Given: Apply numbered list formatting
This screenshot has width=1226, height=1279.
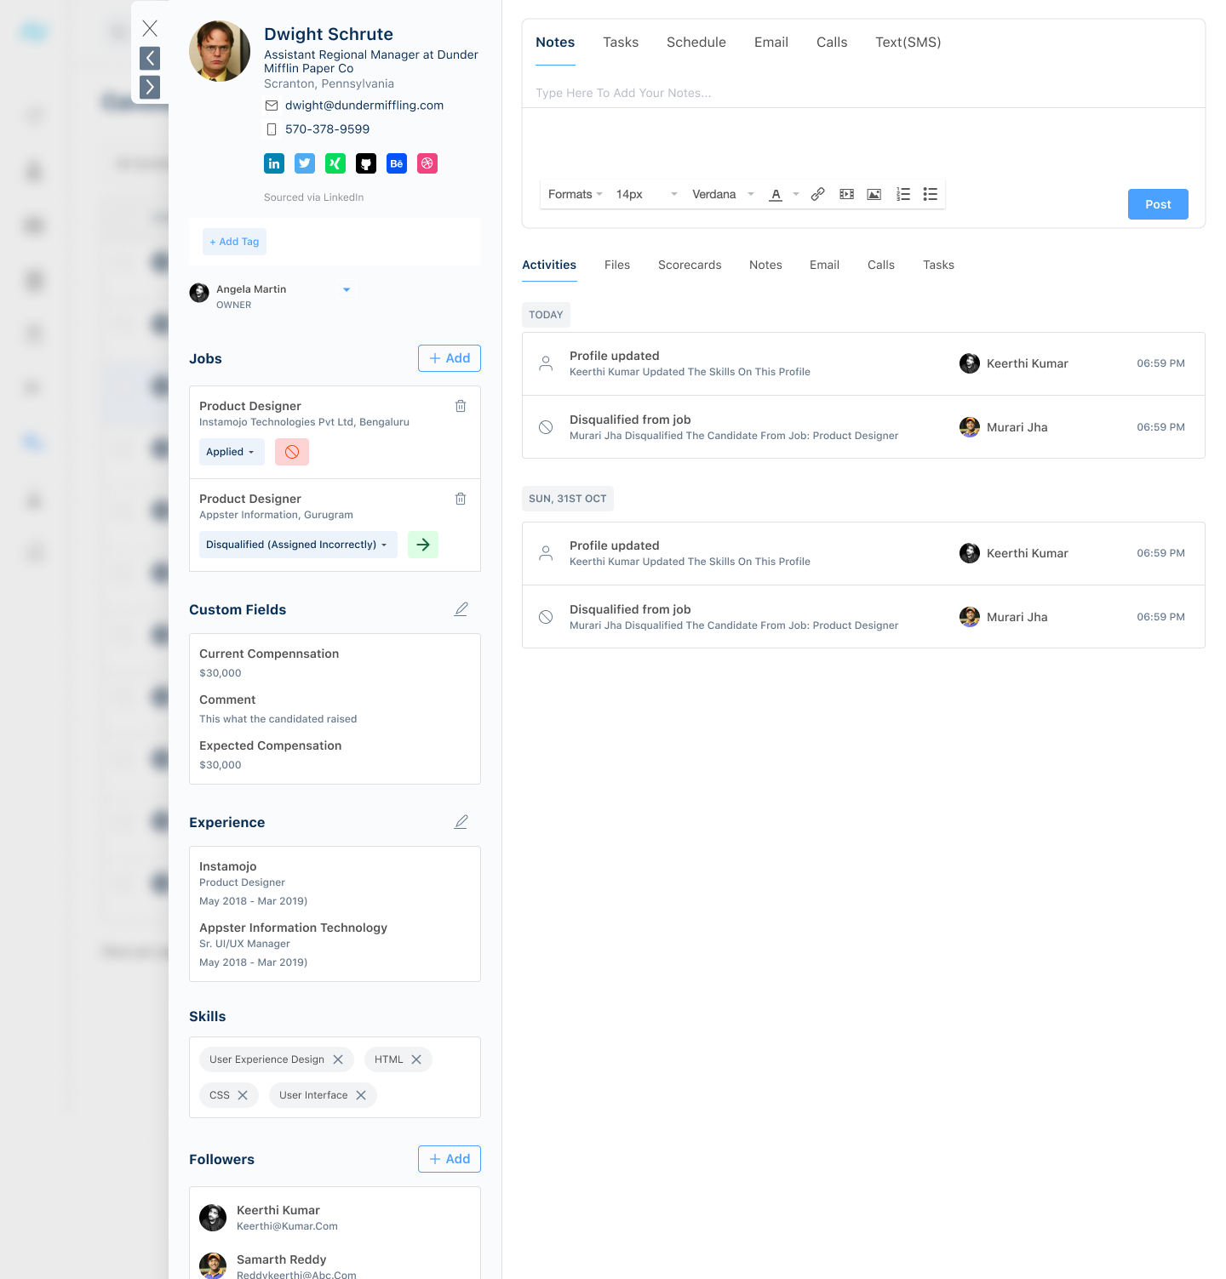Looking at the screenshot, I should click(903, 194).
